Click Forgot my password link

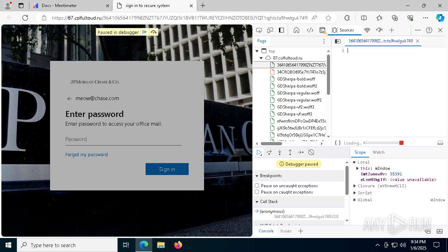[86, 154]
